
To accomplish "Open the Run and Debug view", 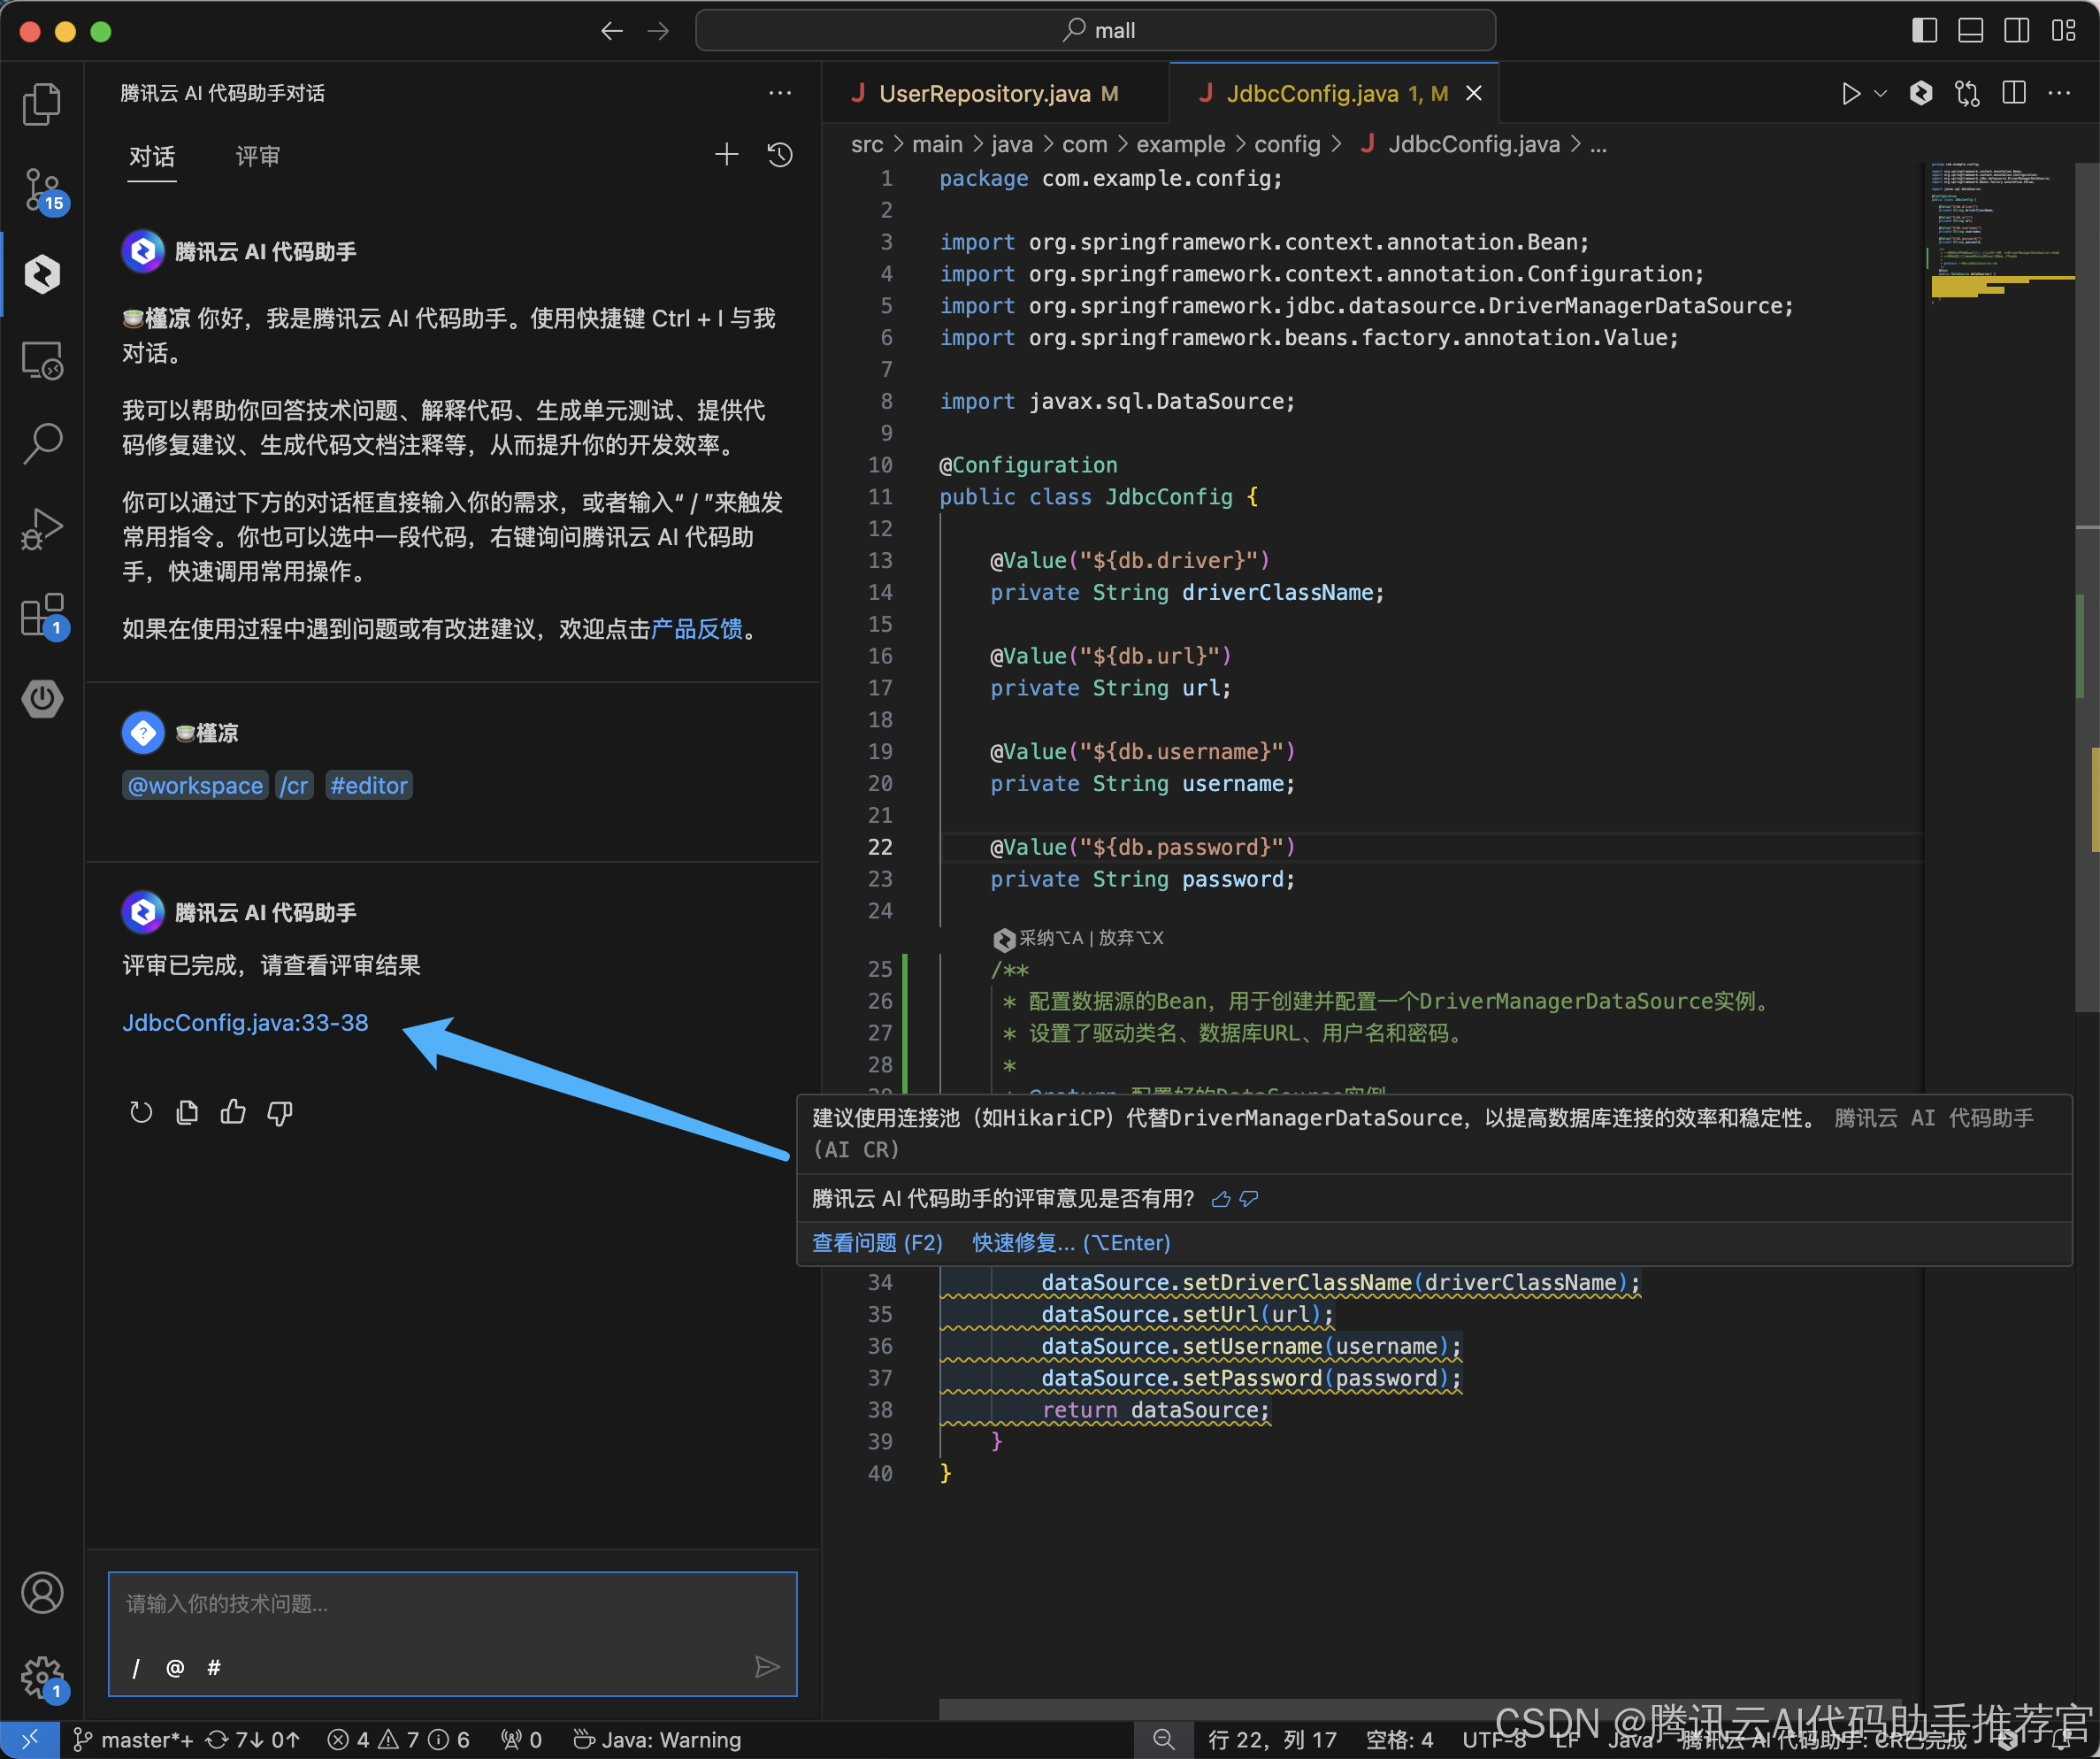I will coord(42,528).
